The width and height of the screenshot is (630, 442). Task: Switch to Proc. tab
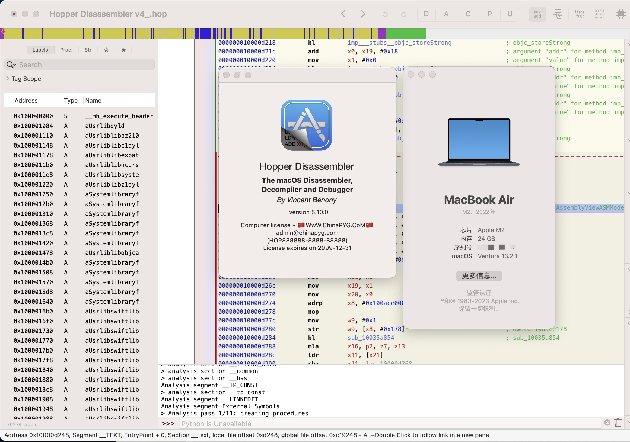coord(66,50)
